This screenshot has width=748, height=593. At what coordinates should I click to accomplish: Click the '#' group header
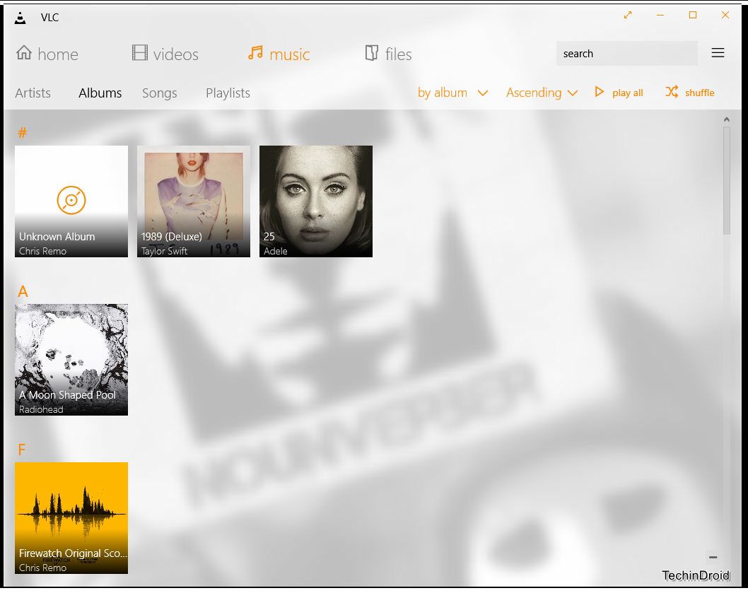tap(22, 133)
